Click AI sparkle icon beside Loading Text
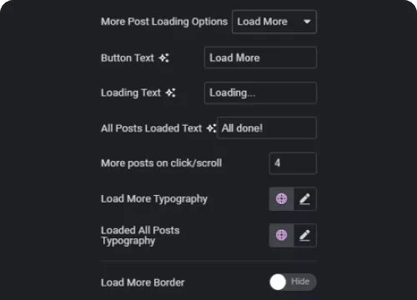This screenshot has height=300, width=417. point(171,92)
